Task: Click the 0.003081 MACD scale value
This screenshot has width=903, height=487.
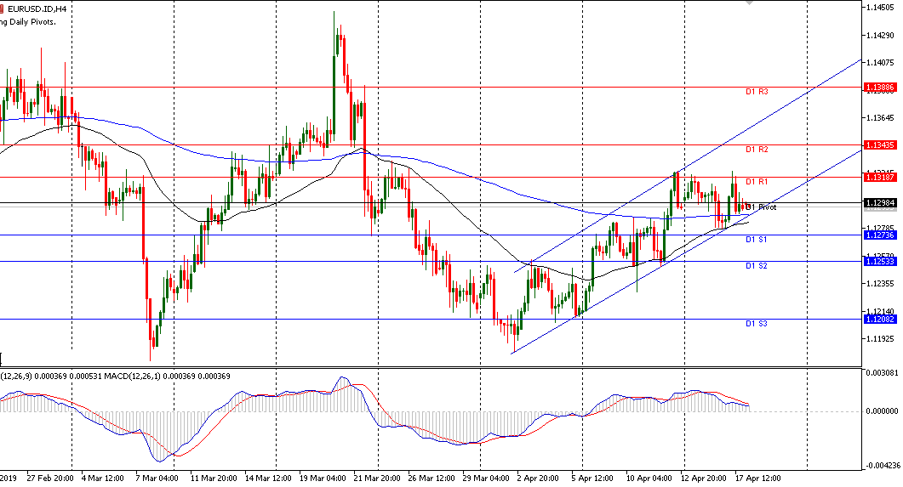Action: click(x=882, y=373)
